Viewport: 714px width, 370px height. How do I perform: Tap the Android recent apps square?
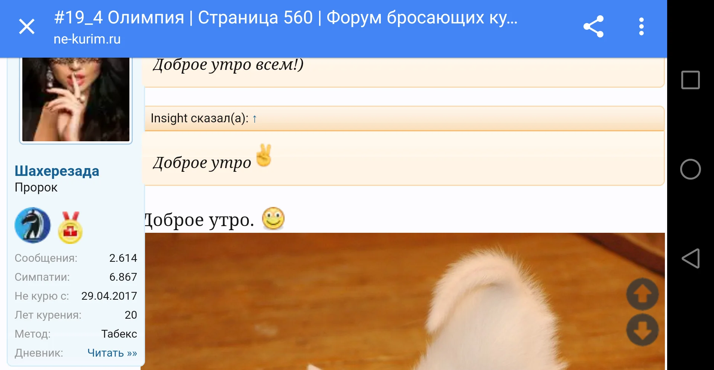690,80
